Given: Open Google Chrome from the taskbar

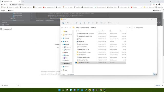Looking at the screenshot, I should (101, 90).
